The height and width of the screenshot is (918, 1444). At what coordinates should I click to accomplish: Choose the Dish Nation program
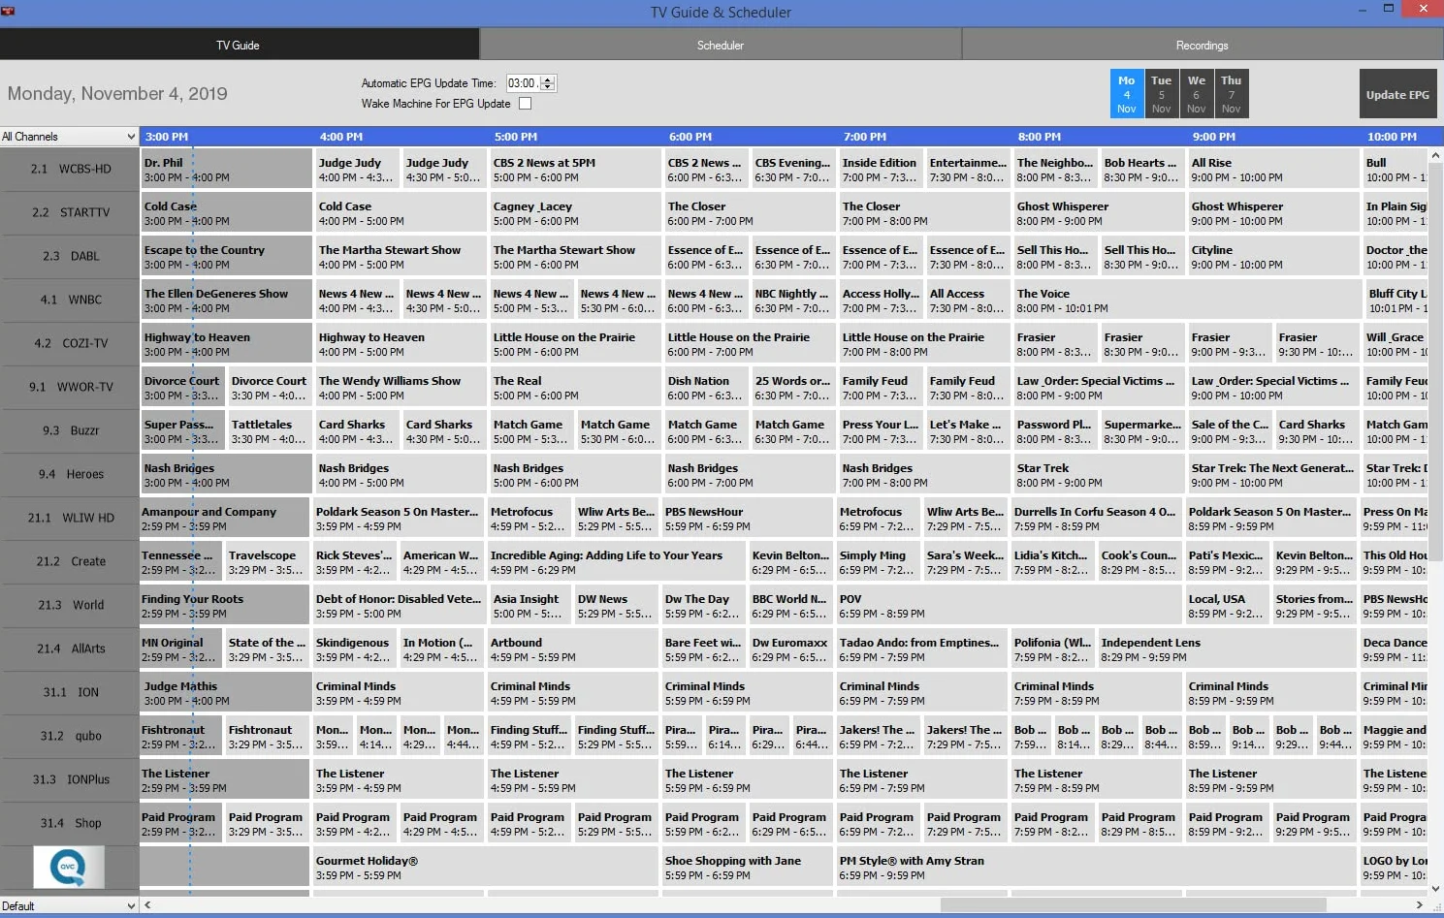pyautogui.click(x=707, y=387)
